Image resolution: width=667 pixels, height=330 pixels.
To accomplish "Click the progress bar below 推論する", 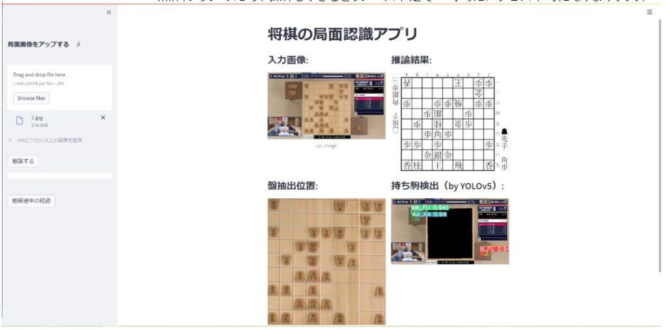I will (59, 175).
